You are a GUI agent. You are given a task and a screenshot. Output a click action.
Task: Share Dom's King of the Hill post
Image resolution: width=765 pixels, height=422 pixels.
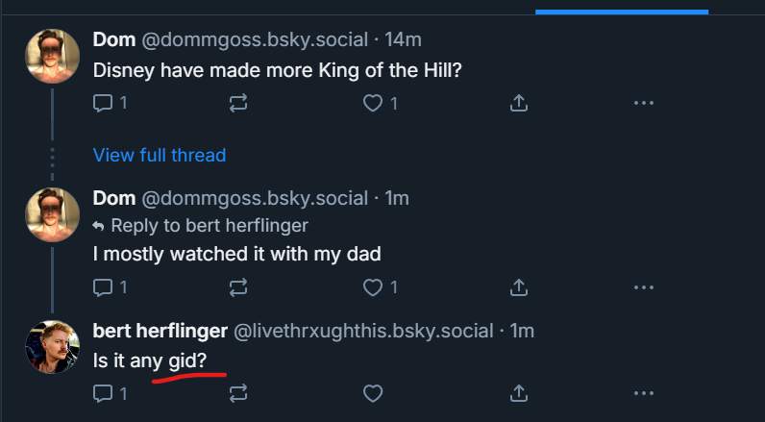click(518, 102)
